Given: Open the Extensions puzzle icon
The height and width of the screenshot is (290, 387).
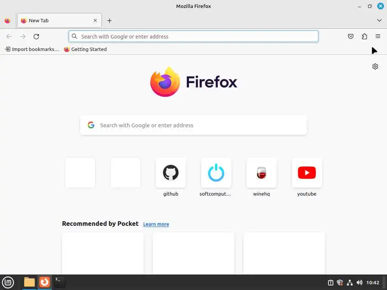Looking at the screenshot, I should [x=364, y=37].
